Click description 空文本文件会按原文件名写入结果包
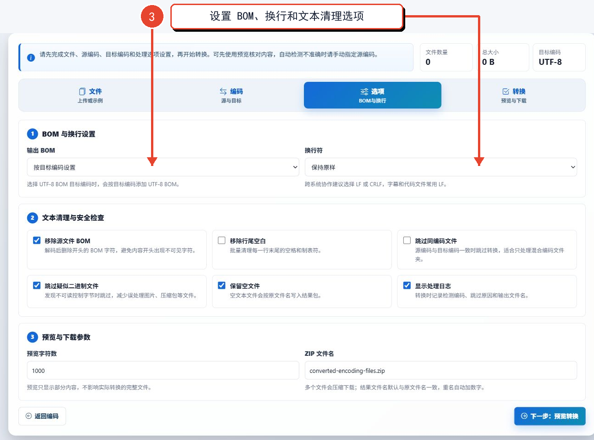Image resolution: width=594 pixels, height=440 pixels. tap(276, 296)
